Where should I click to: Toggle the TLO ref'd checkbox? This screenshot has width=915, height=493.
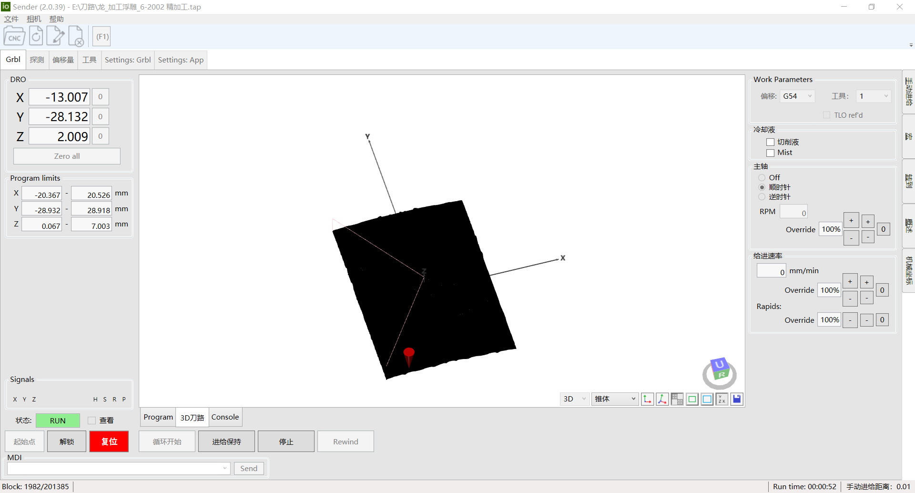pos(826,115)
